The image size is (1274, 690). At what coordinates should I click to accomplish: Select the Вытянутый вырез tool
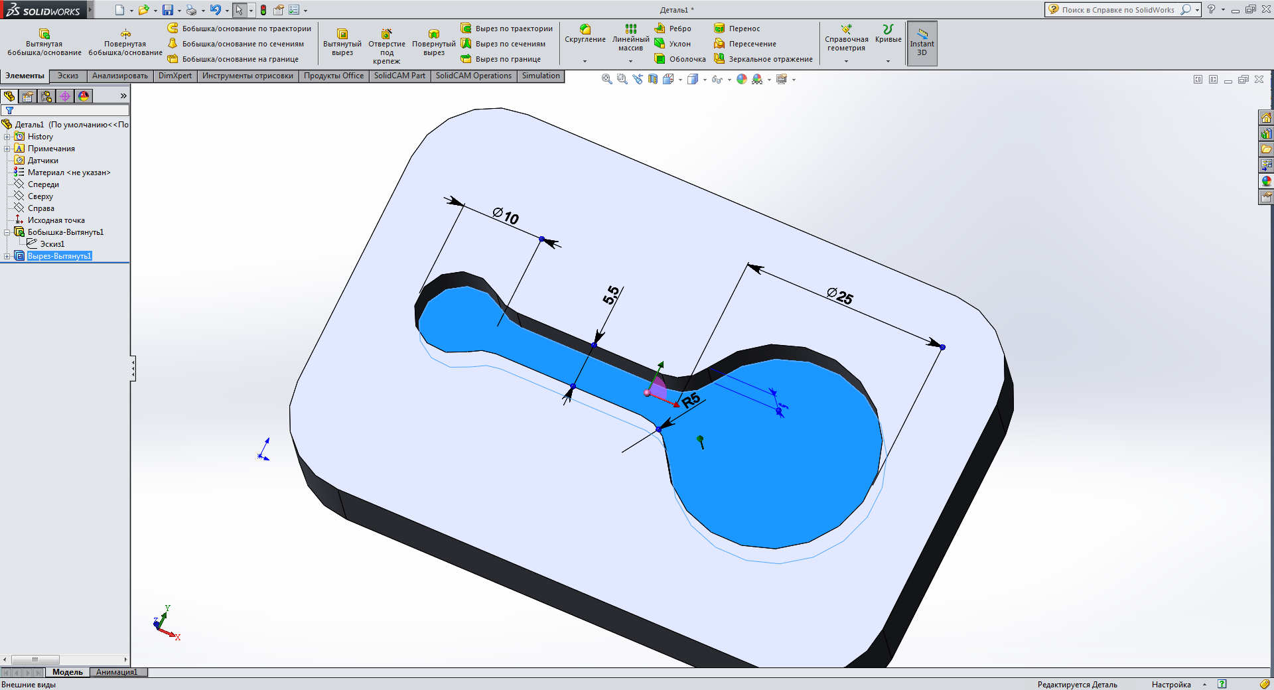point(342,42)
